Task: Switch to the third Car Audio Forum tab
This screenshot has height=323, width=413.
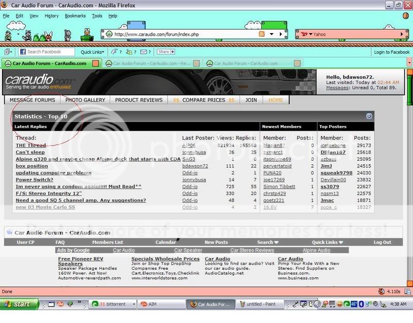Action: point(252,63)
